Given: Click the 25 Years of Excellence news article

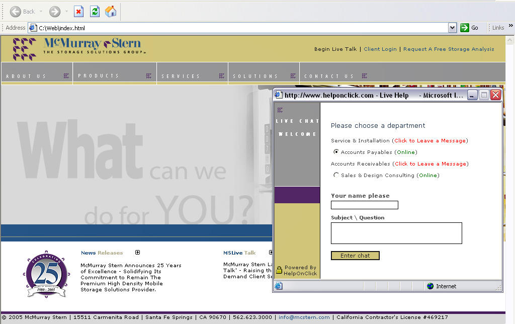Looking at the screenshot, I should click(131, 277).
